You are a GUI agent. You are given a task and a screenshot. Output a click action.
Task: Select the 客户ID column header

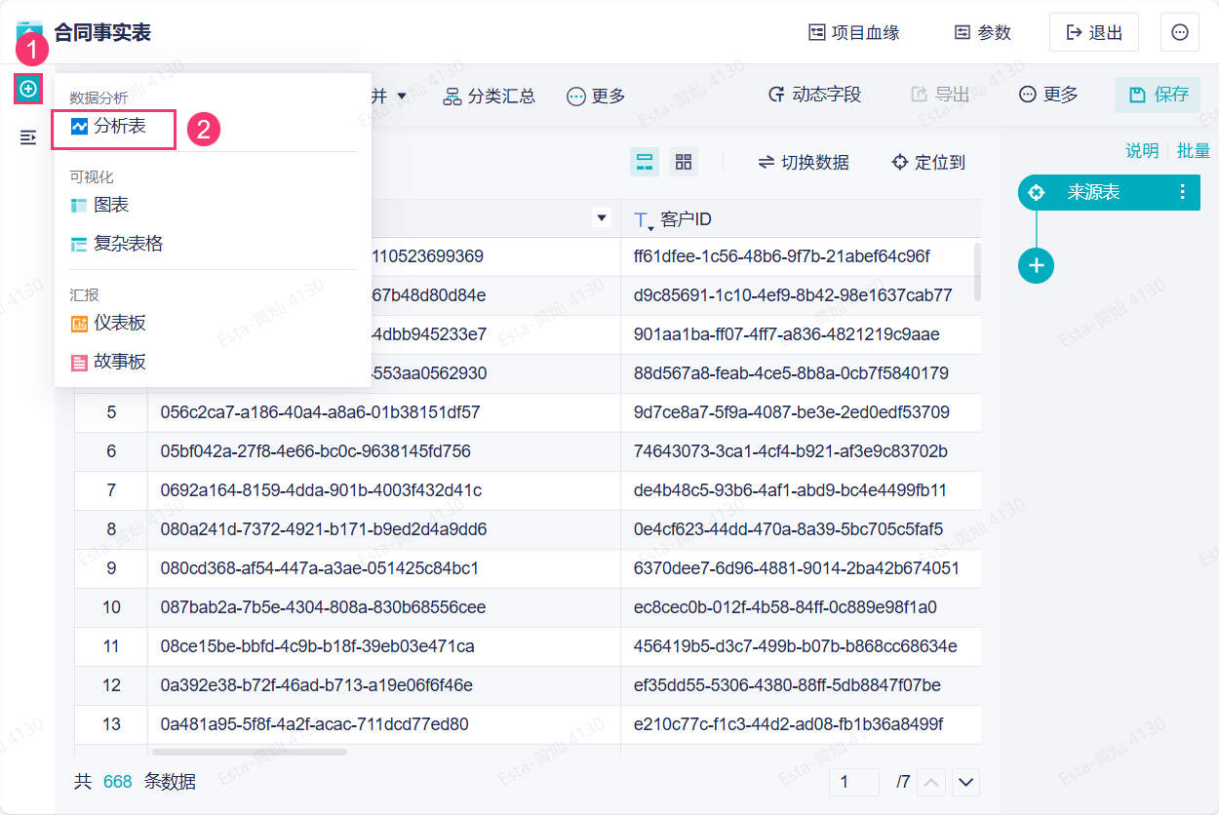pyautogui.click(x=801, y=219)
